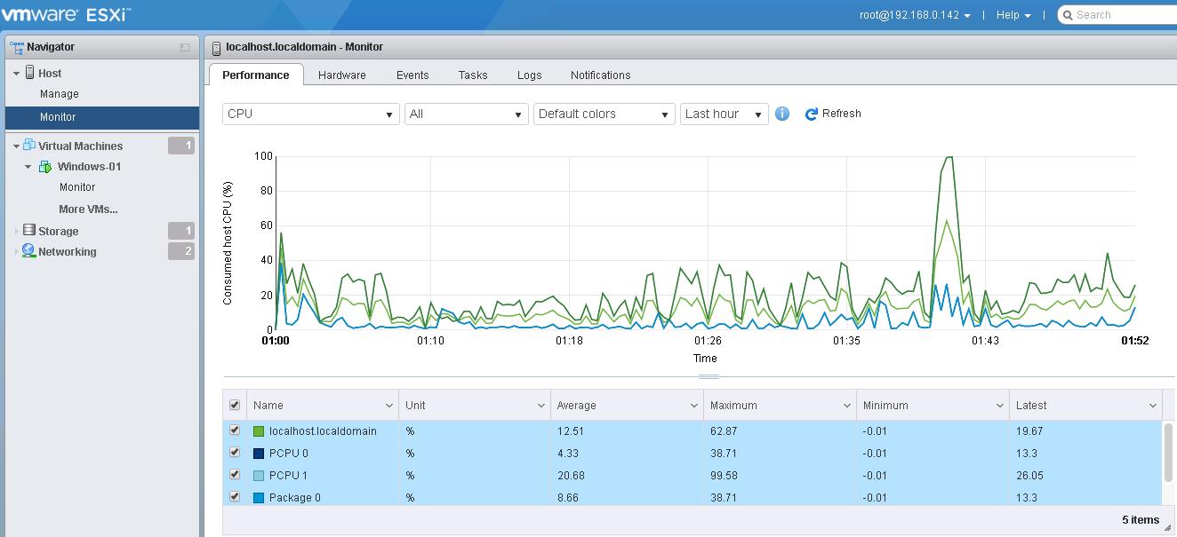The image size is (1177, 537).
Task: Open the Last hour time range dropdown
Action: [x=724, y=114]
